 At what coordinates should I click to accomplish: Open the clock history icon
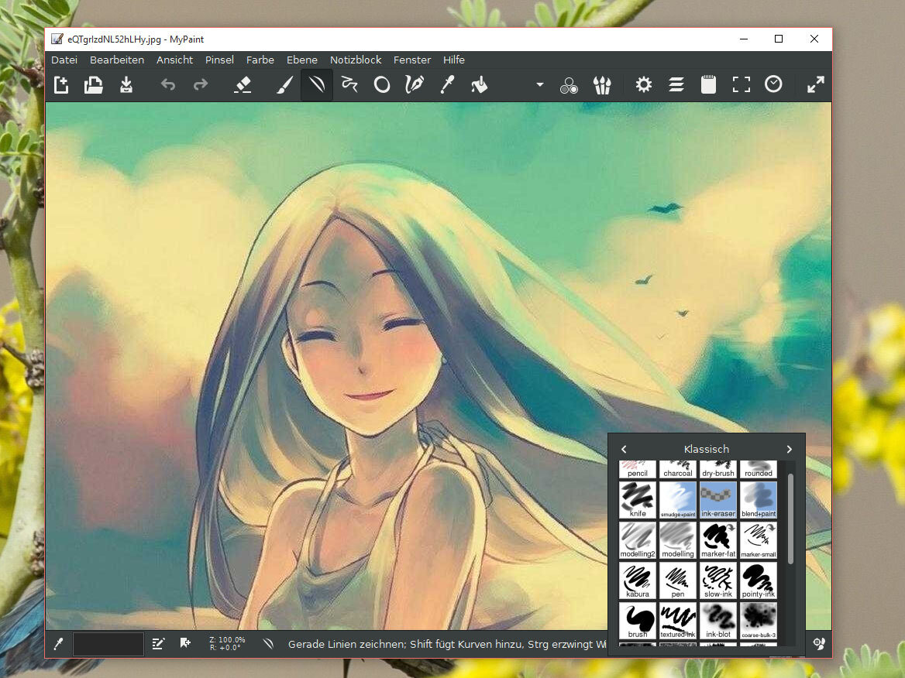click(x=773, y=84)
